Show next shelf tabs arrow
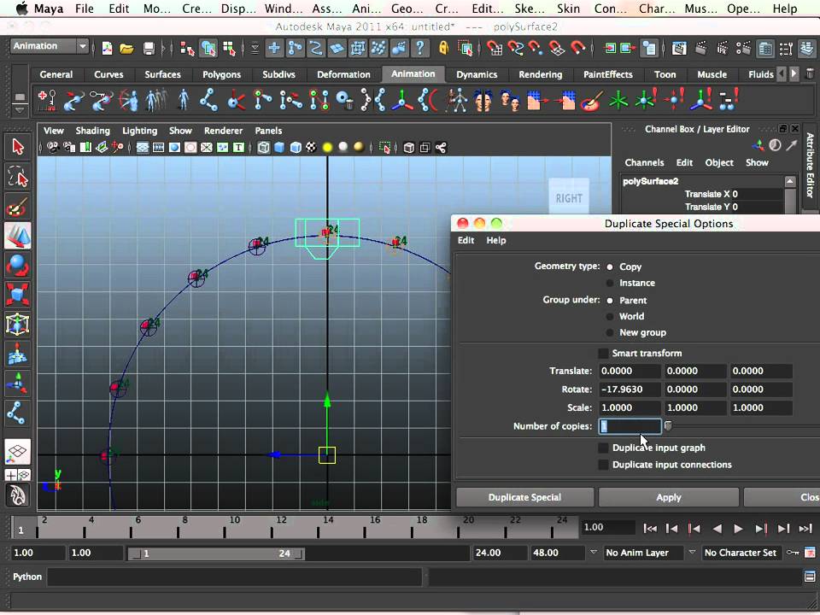The image size is (820, 615). (794, 73)
